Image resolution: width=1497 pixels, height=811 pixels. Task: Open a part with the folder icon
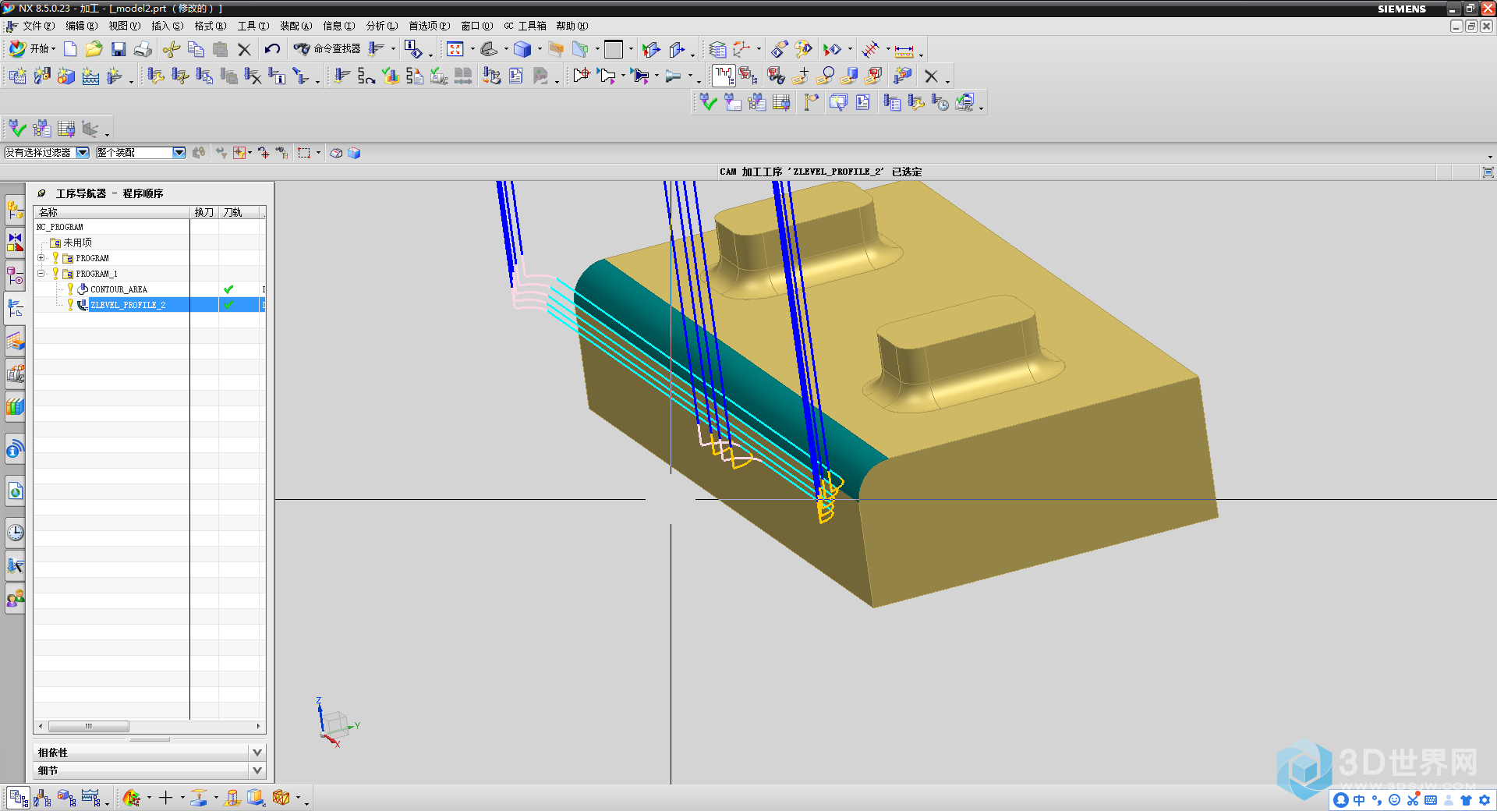94,49
